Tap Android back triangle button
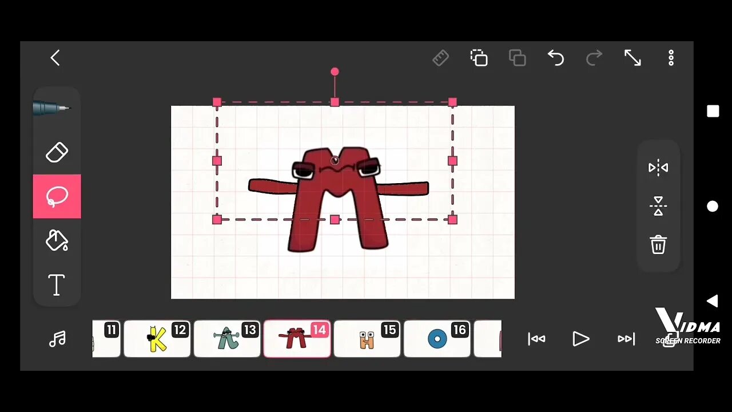 coord(712,301)
